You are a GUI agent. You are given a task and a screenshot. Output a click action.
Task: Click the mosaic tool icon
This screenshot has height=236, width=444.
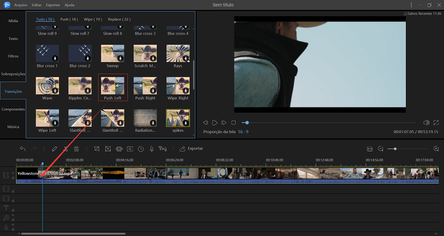[x=119, y=149]
